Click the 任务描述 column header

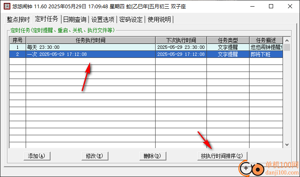[x=266, y=40]
